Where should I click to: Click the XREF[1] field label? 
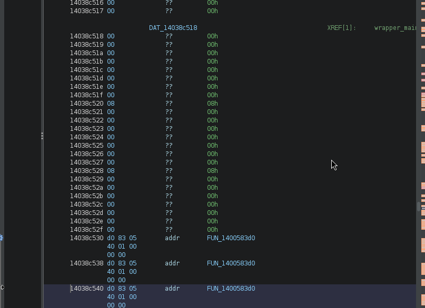(342, 28)
